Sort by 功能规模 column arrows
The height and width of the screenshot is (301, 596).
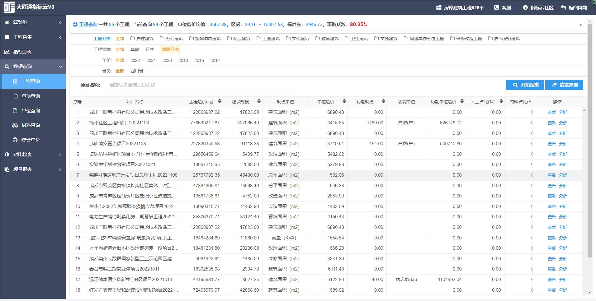coord(383,101)
